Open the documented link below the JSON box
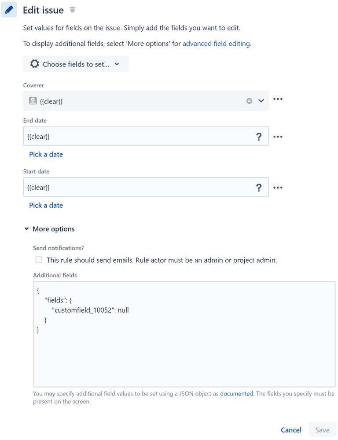Viewport: 338px width, 440px height. click(237, 393)
